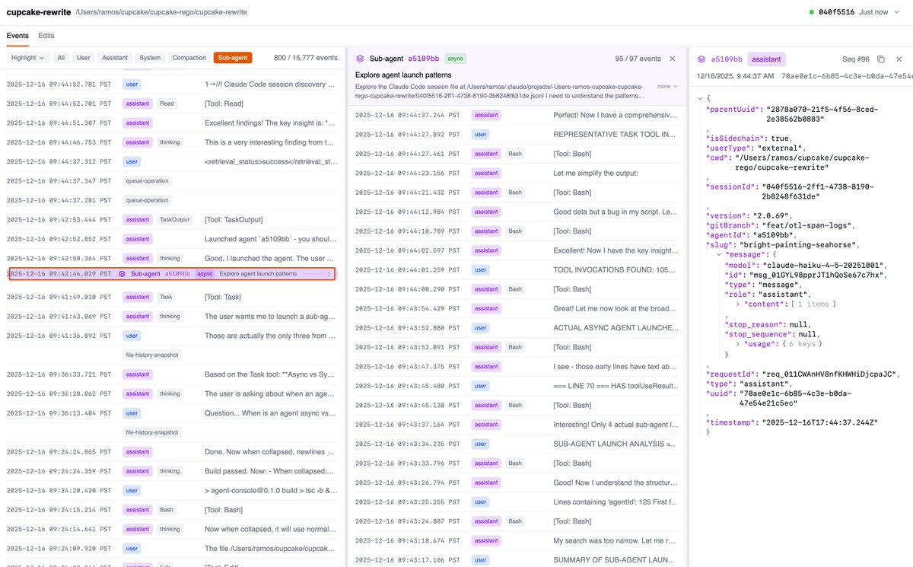Select the '=== LINE 70 === HAS toolUseResult' event
The height and width of the screenshot is (567, 913).
click(x=517, y=386)
